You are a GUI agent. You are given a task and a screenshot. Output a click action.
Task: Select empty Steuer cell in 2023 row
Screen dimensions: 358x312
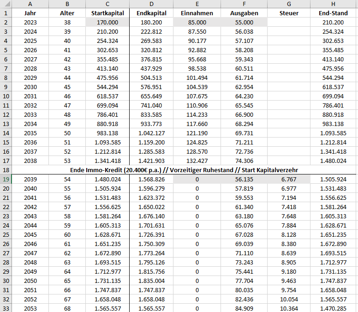[289, 22]
